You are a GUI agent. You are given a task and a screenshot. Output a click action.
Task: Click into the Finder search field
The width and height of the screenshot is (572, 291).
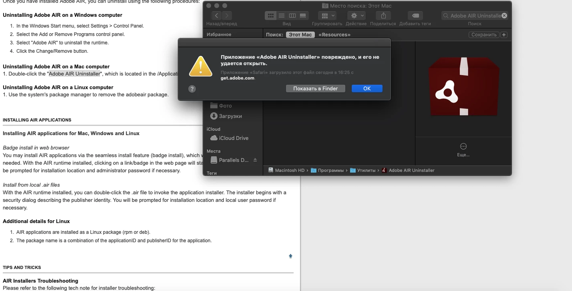pos(475,16)
